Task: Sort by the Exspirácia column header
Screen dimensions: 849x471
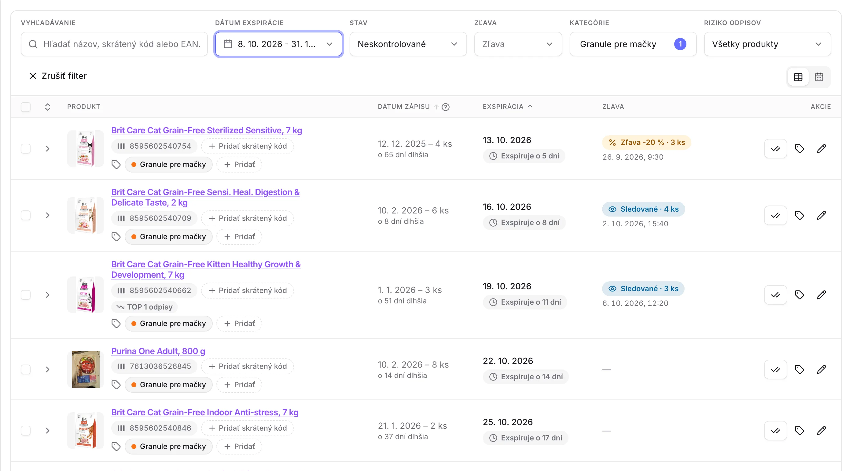Action: 508,107
